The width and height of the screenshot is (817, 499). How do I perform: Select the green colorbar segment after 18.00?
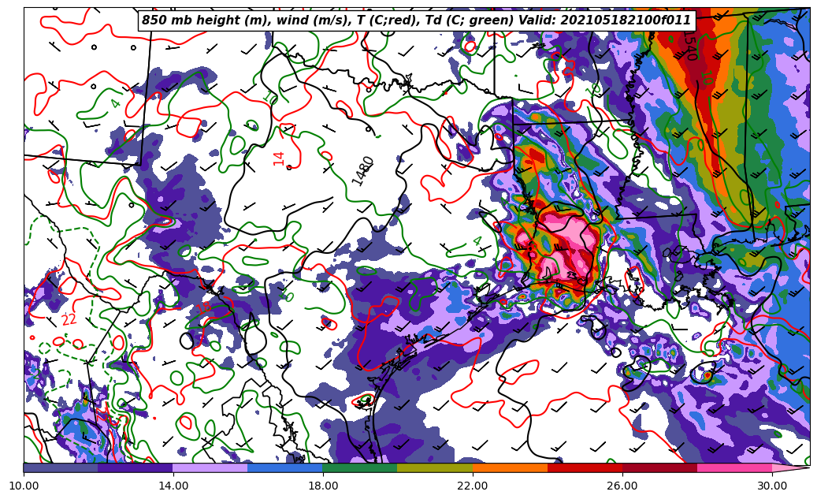coord(359,467)
